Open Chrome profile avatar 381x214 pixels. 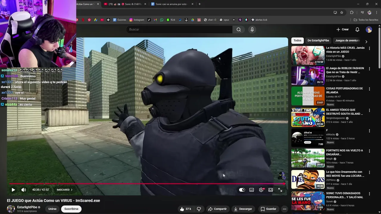[369, 12]
